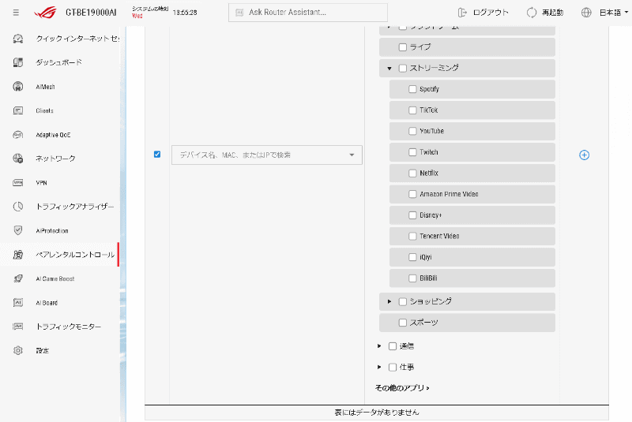
Task: Expand the 通信 category arrow
Action: (379, 346)
